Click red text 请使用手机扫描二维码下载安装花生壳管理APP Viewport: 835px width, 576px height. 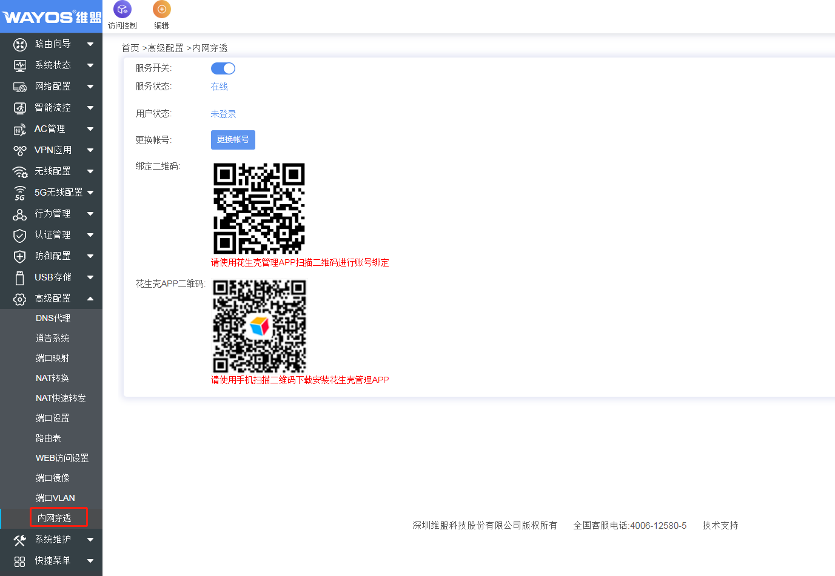click(x=300, y=380)
